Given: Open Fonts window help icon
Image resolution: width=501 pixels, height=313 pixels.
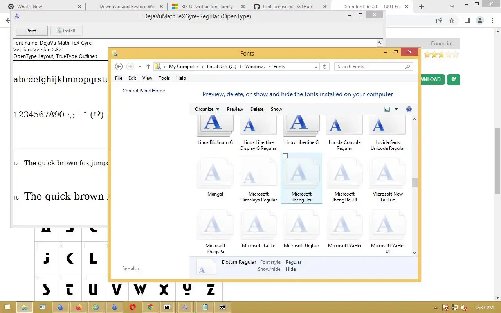Looking at the screenshot, I should [409, 109].
